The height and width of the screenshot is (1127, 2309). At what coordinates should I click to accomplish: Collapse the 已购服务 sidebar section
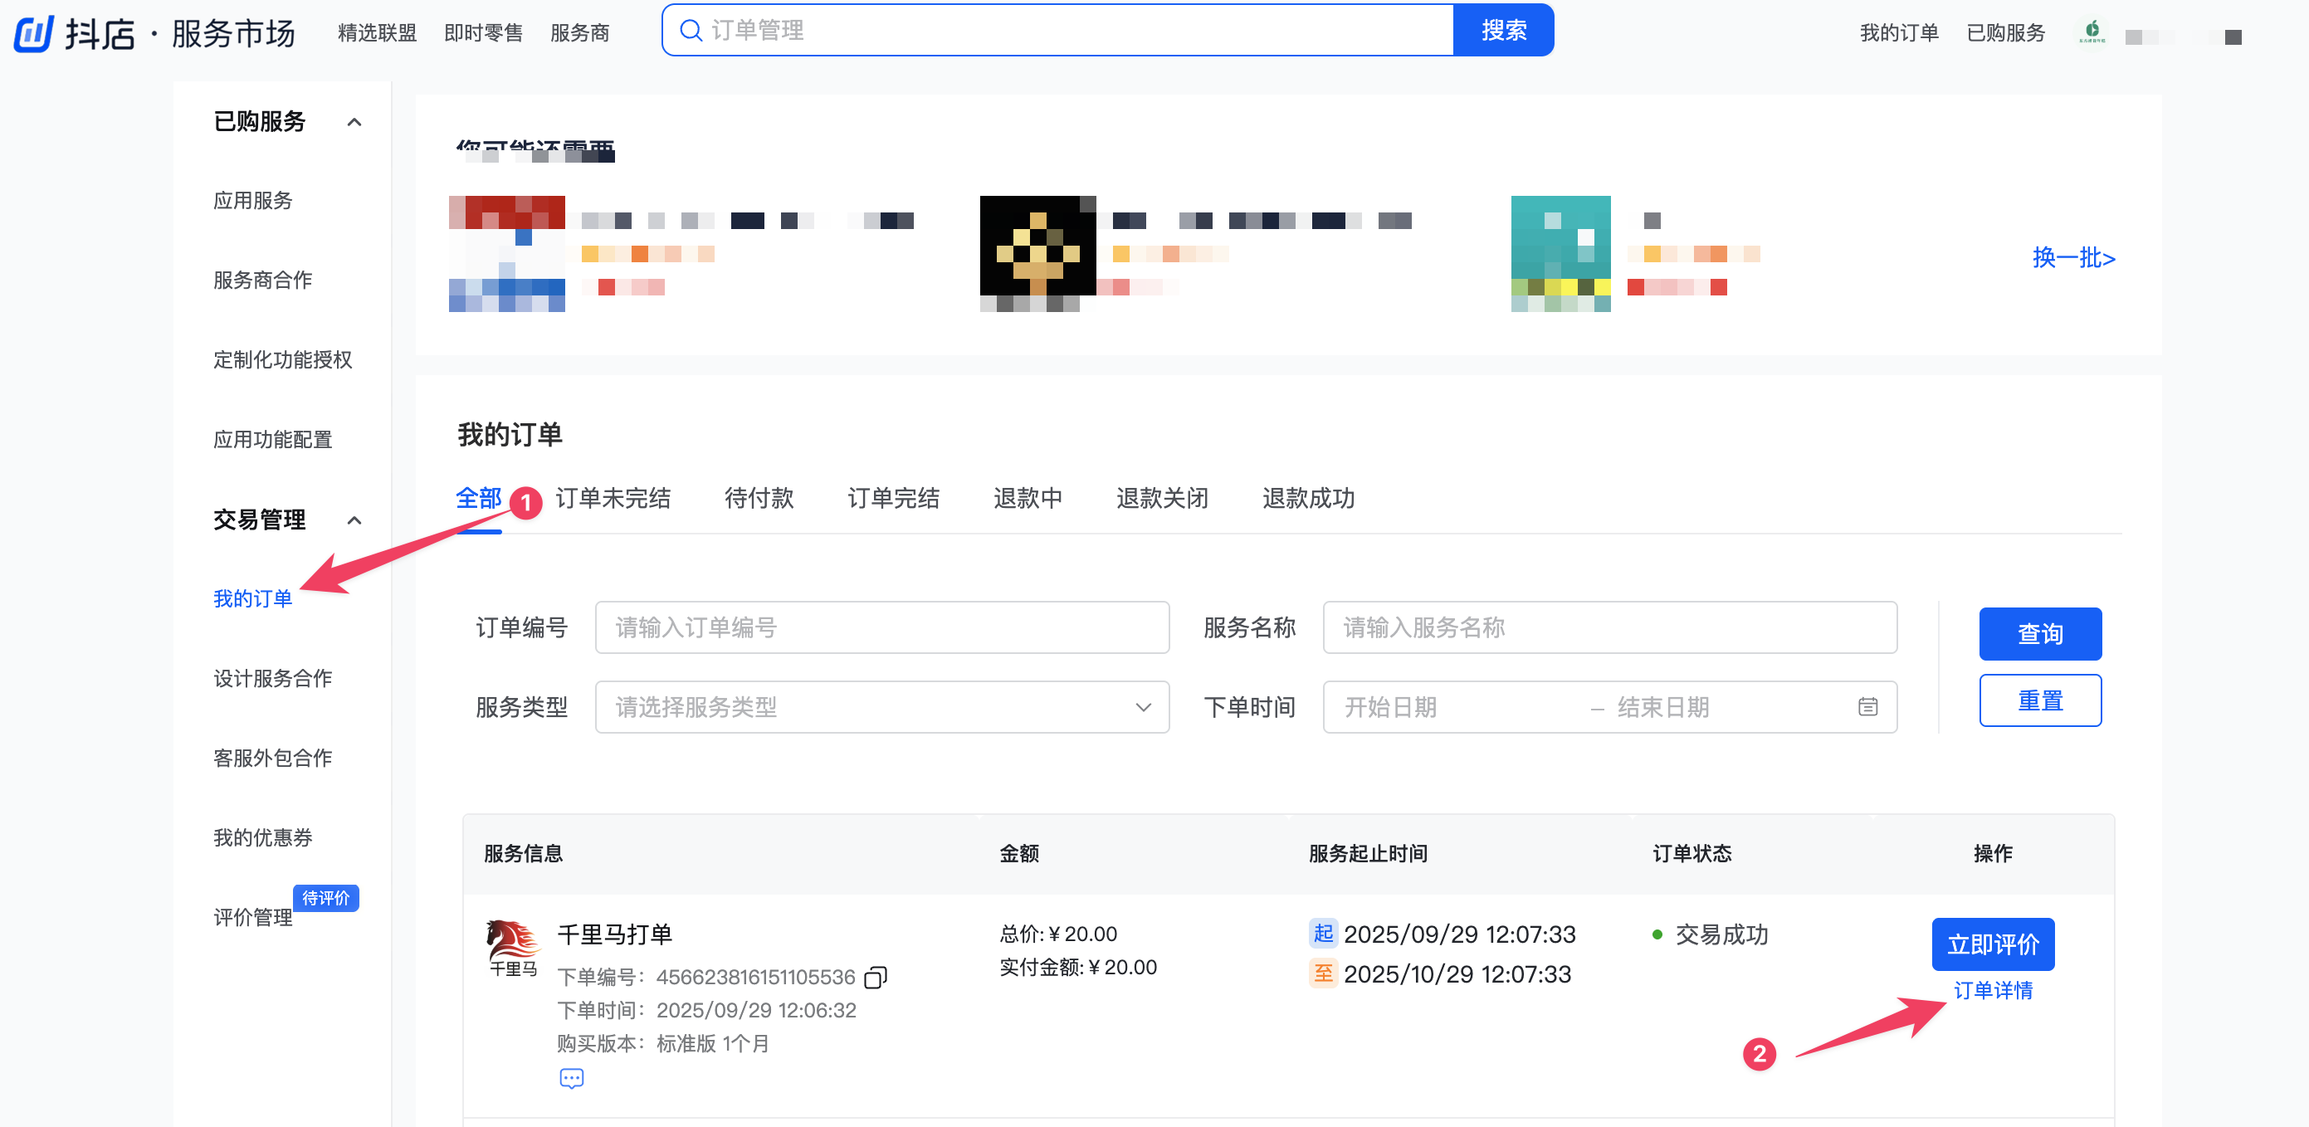[x=354, y=122]
